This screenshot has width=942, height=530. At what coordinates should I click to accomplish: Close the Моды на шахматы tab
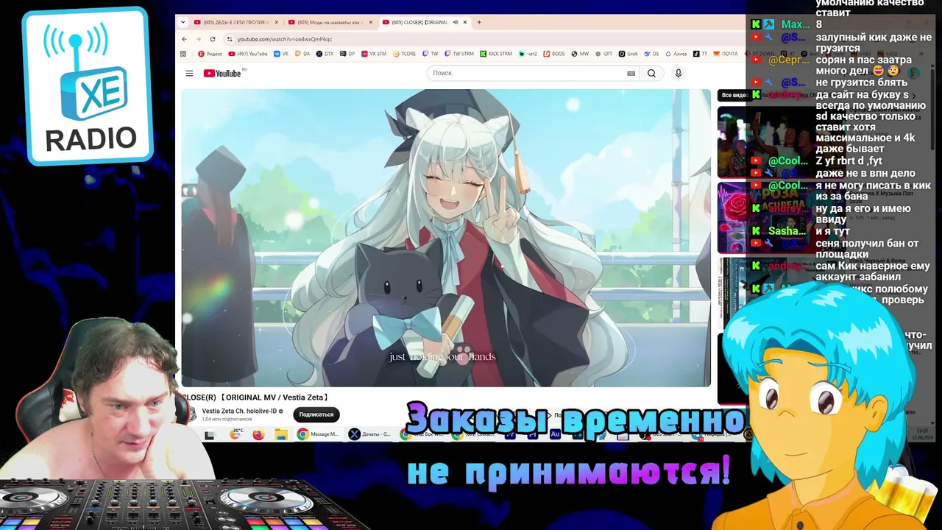[371, 22]
